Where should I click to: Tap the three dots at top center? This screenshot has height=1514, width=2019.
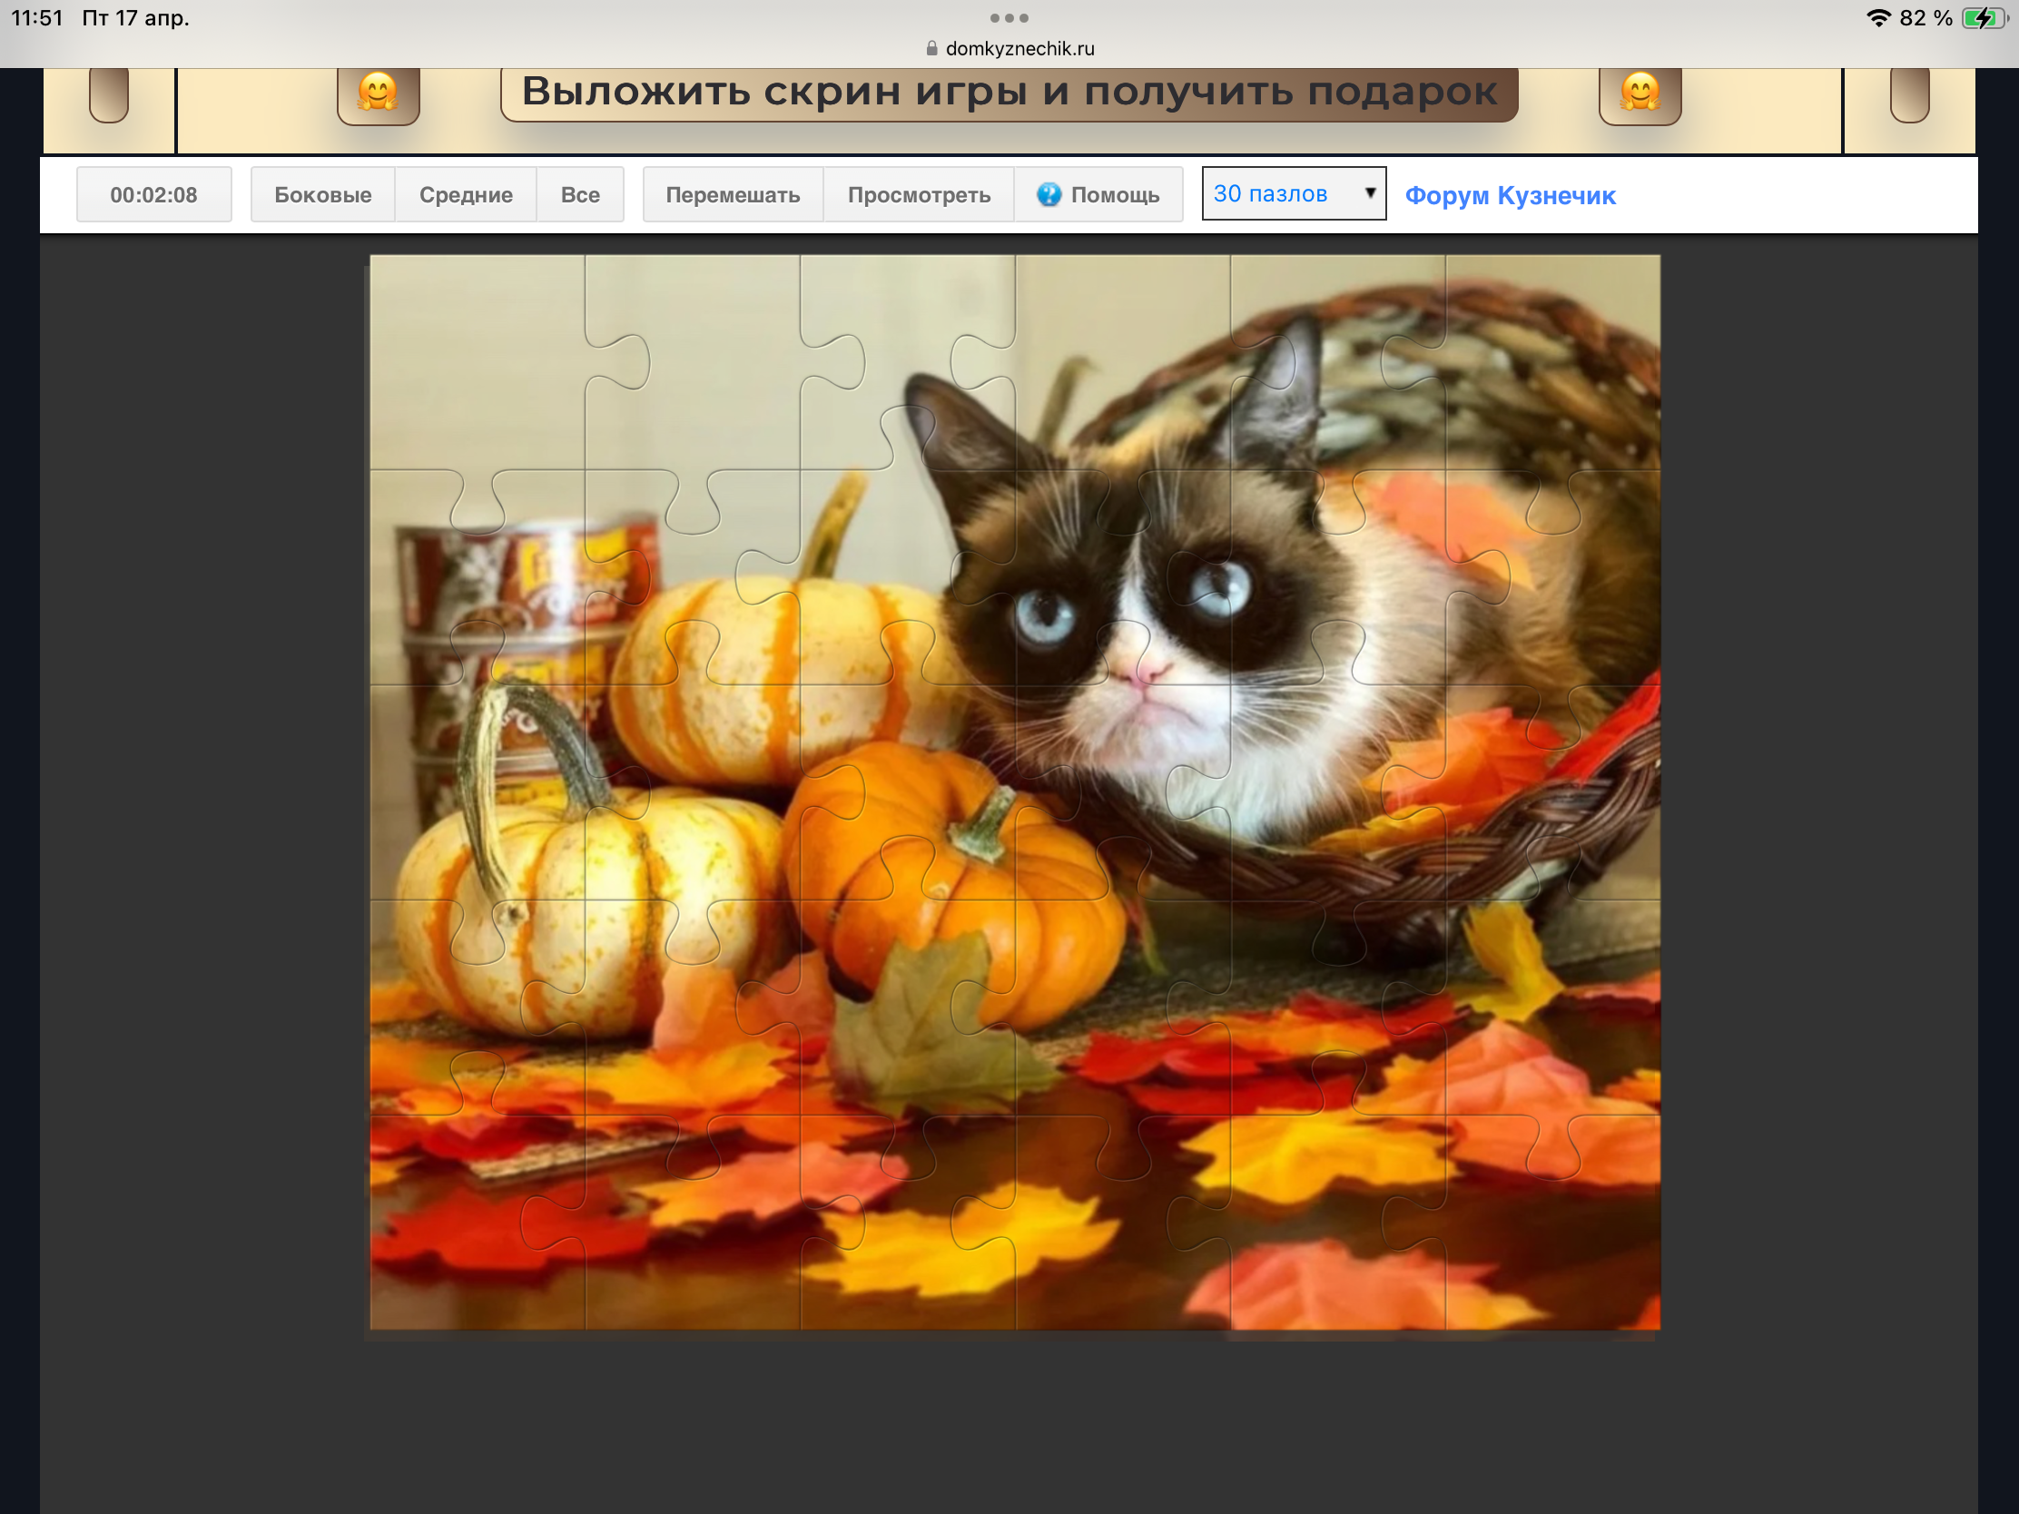pyautogui.click(x=1009, y=18)
